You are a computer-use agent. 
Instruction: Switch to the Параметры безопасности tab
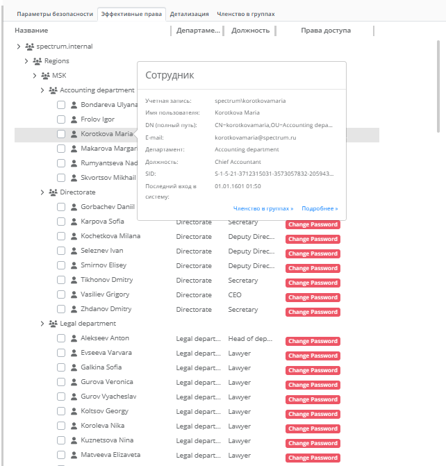55,14
